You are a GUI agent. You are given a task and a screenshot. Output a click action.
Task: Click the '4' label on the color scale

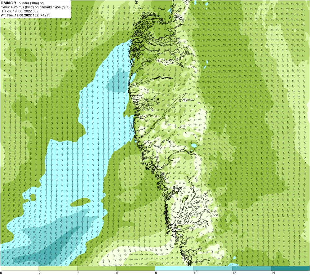coord(78,273)
